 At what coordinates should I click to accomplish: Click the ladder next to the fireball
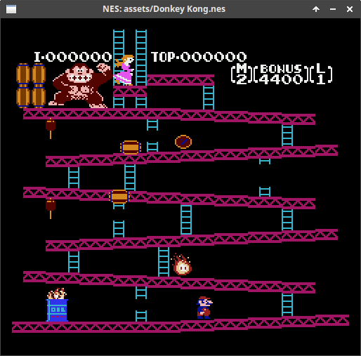tap(164, 262)
